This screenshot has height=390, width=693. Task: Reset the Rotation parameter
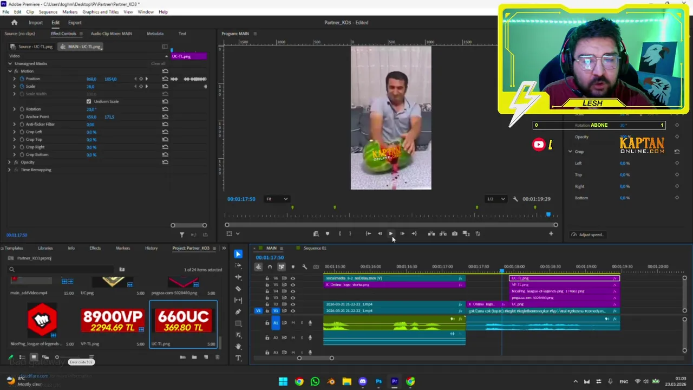click(165, 109)
